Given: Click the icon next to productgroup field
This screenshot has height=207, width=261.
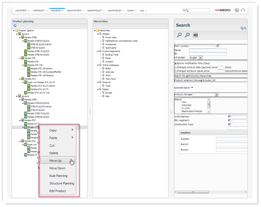Looking at the screenshot, I should 229,117.
